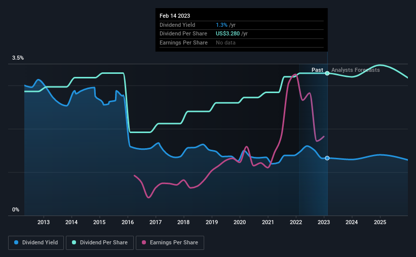Click the 2016 x-axis label

128,222
